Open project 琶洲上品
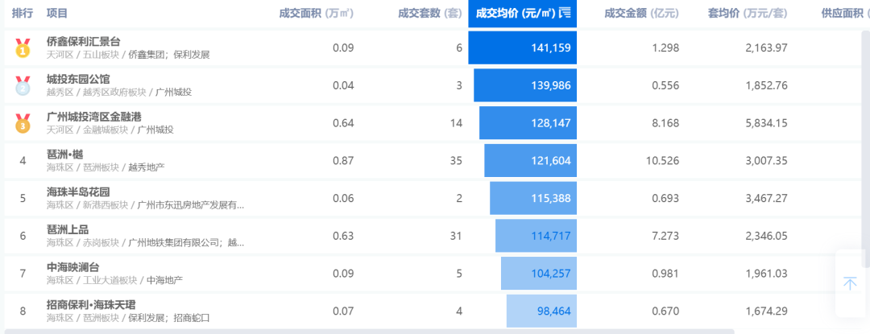This screenshot has height=334, width=870. pyautogui.click(x=68, y=229)
